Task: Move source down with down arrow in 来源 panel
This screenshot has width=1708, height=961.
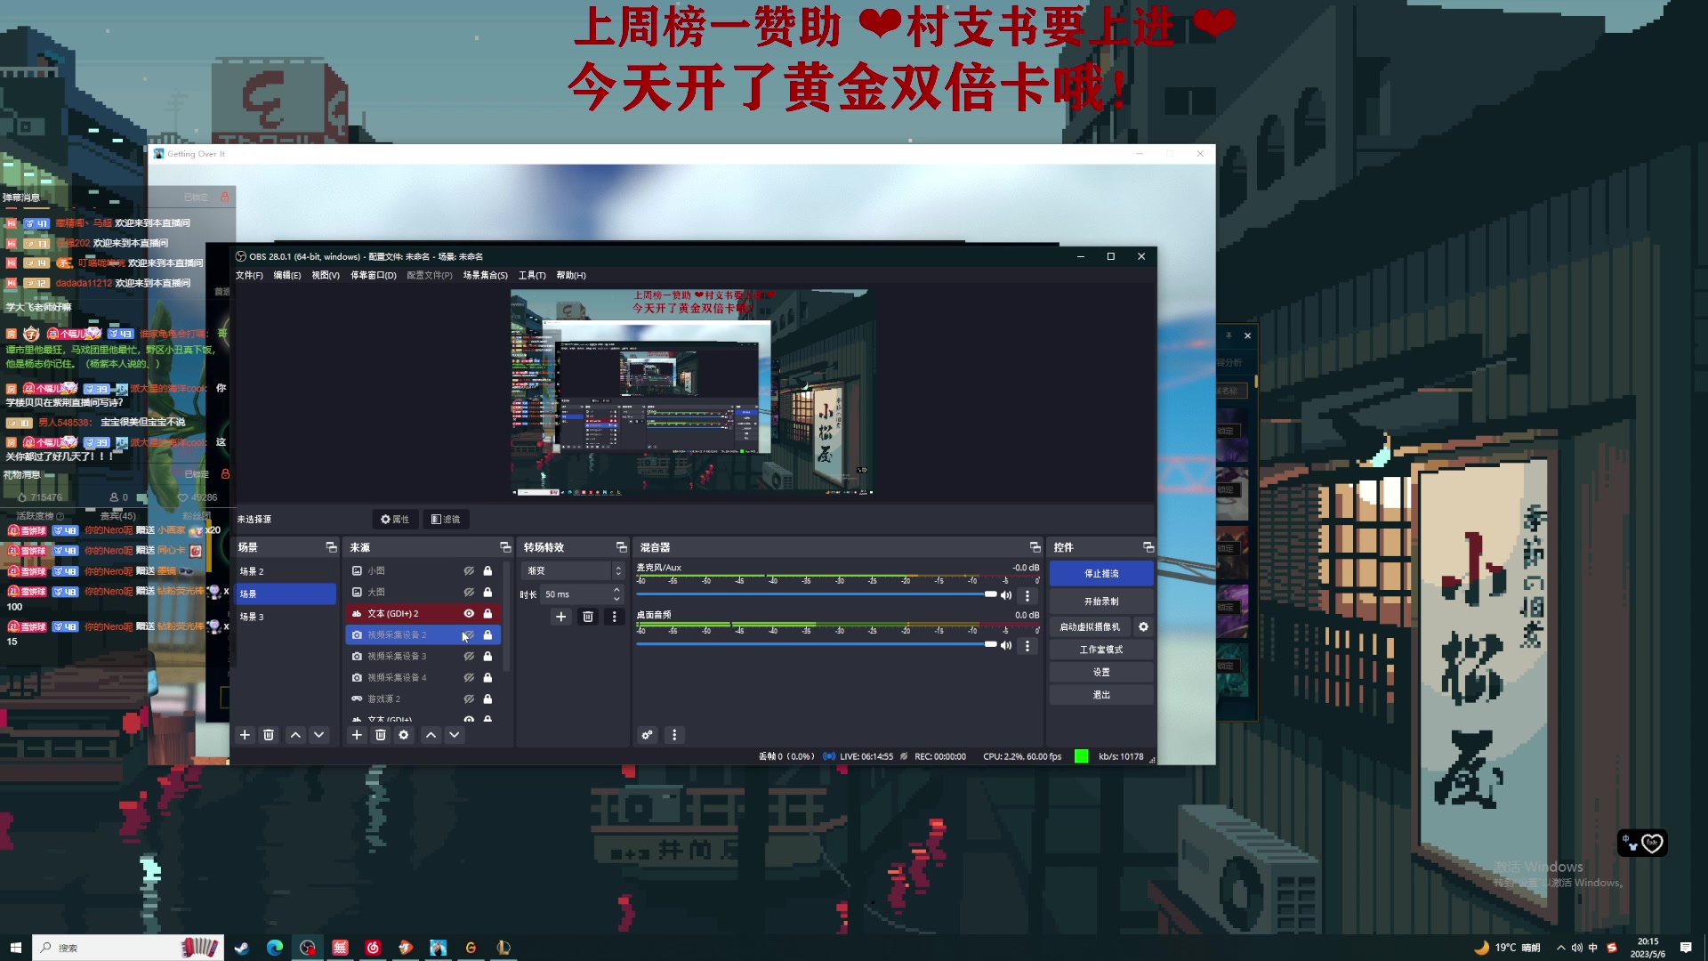Action: point(455,735)
